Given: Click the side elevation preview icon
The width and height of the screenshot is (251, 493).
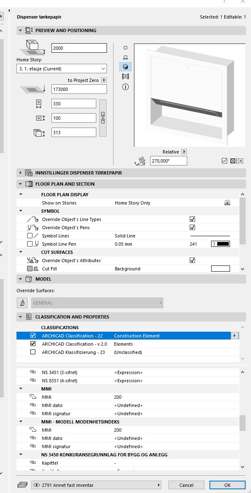Looking at the screenshot, I should (125, 57).
